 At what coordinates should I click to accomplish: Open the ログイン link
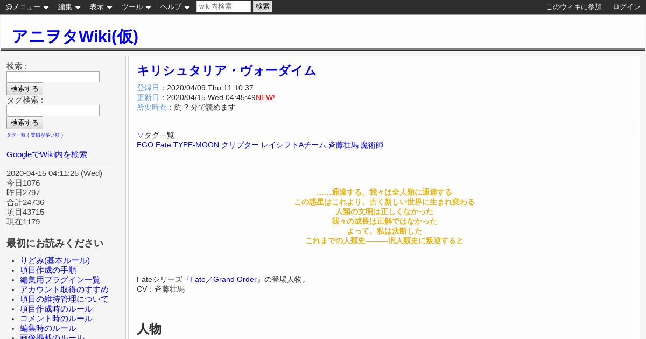627,7
